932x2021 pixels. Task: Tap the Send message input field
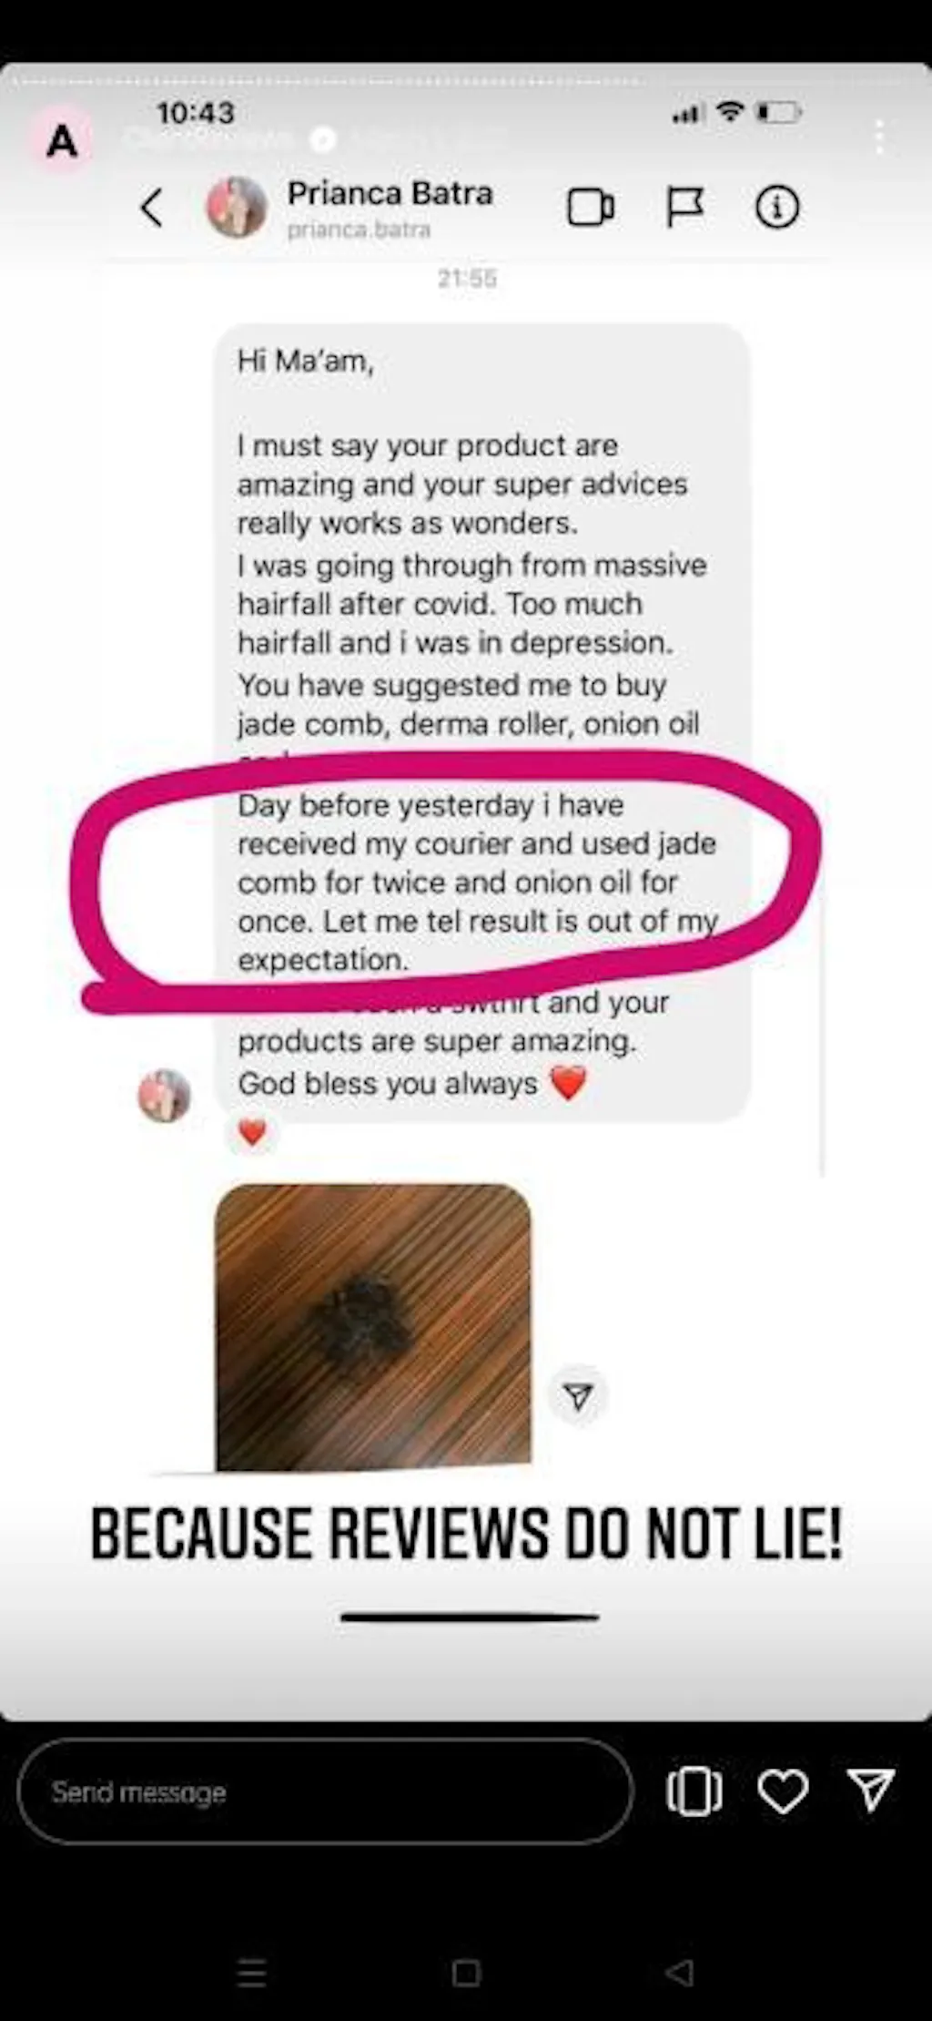tap(325, 1791)
